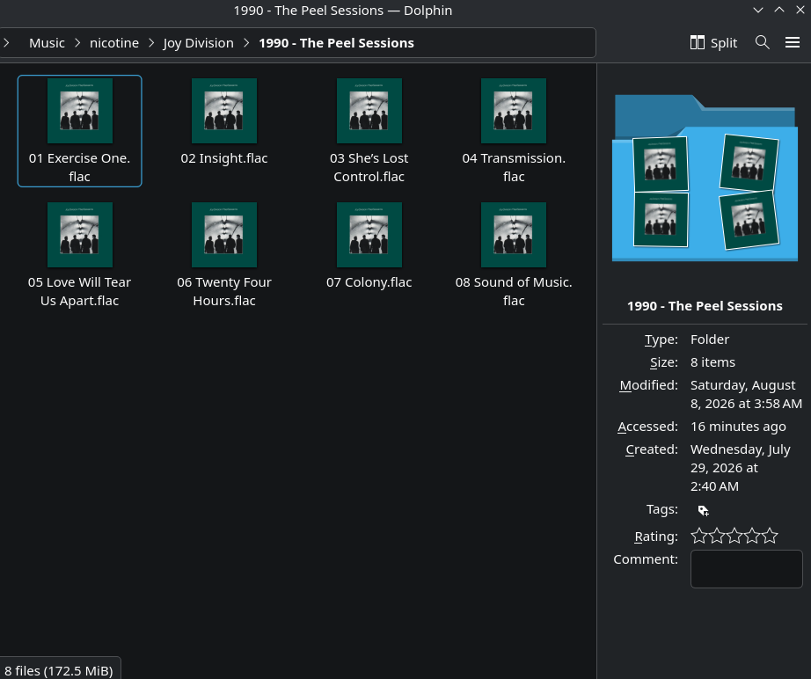Image resolution: width=811 pixels, height=679 pixels.
Task: Select 01 Exercise One.flac cover thumbnail
Action: (x=80, y=111)
